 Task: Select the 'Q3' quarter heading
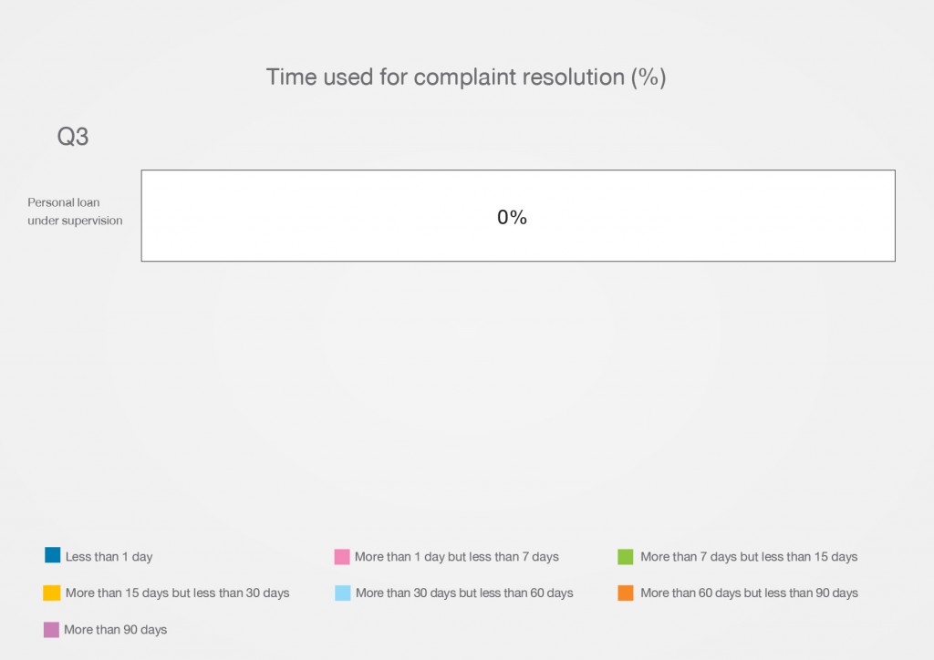(73, 137)
